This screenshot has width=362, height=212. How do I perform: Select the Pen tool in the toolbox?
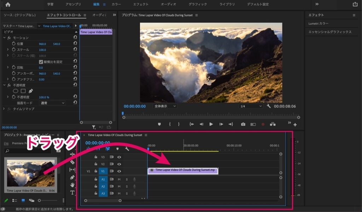pos(72,177)
